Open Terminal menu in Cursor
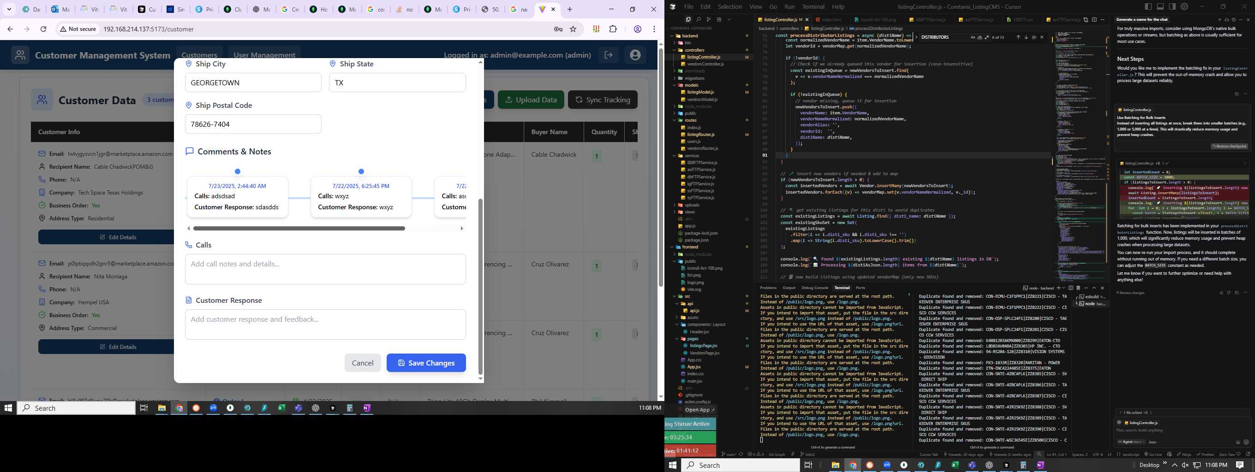Viewport: 1255px width, 472px height. pos(813,7)
